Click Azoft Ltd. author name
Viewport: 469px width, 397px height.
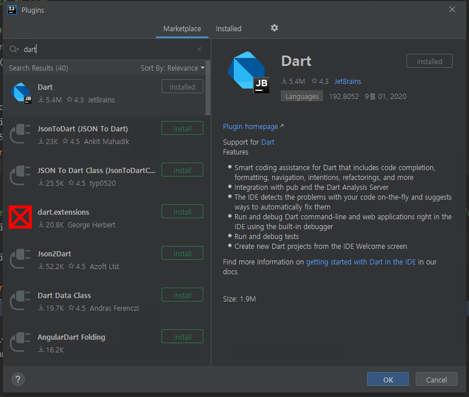pos(105,266)
